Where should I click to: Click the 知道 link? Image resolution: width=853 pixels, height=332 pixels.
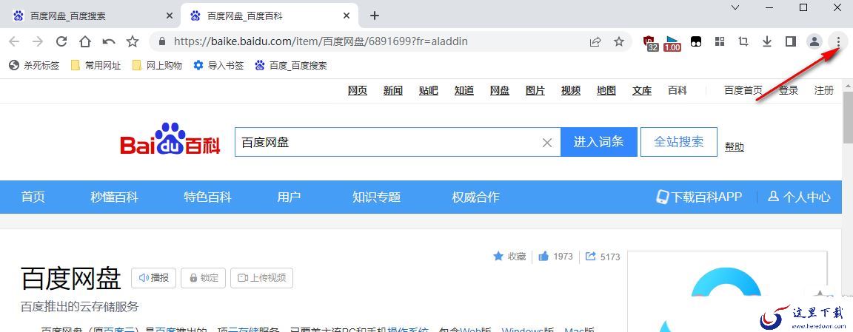tap(464, 91)
